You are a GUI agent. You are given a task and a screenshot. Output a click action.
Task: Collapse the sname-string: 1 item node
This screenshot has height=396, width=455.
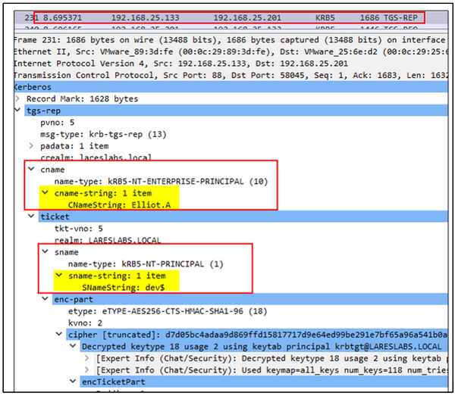pyautogui.click(x=58, y=276)
